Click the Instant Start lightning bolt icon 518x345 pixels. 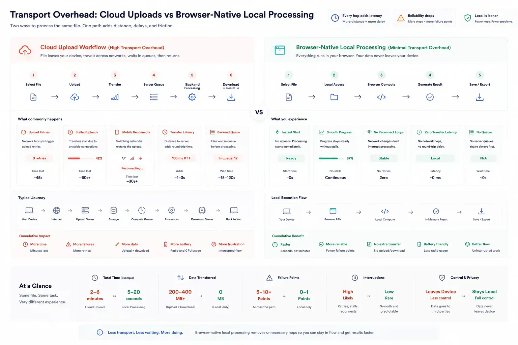point(277,132)
